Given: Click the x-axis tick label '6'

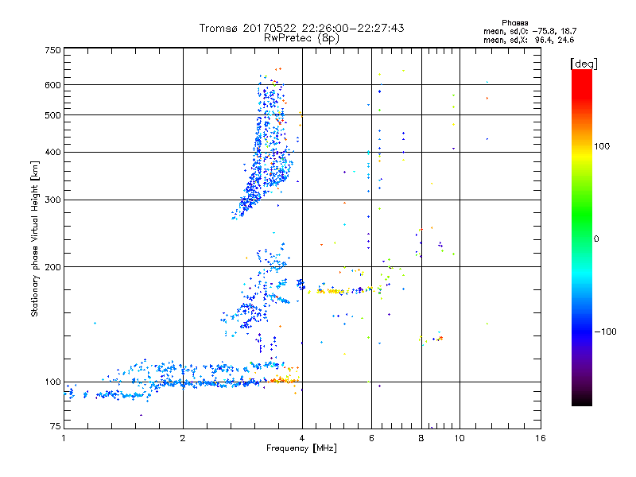Looking at the screenshot, I should click(x=371, y=438).
